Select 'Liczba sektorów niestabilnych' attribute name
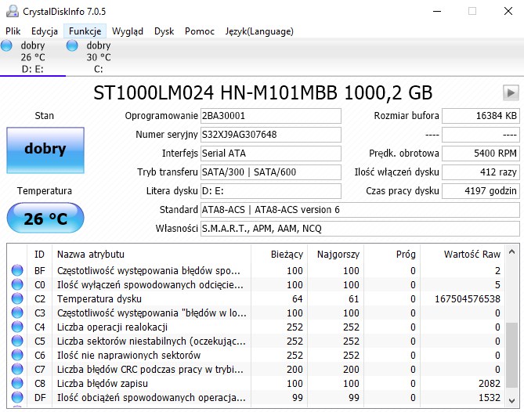The width and height of the screenshot is (524, 412). 151,341
